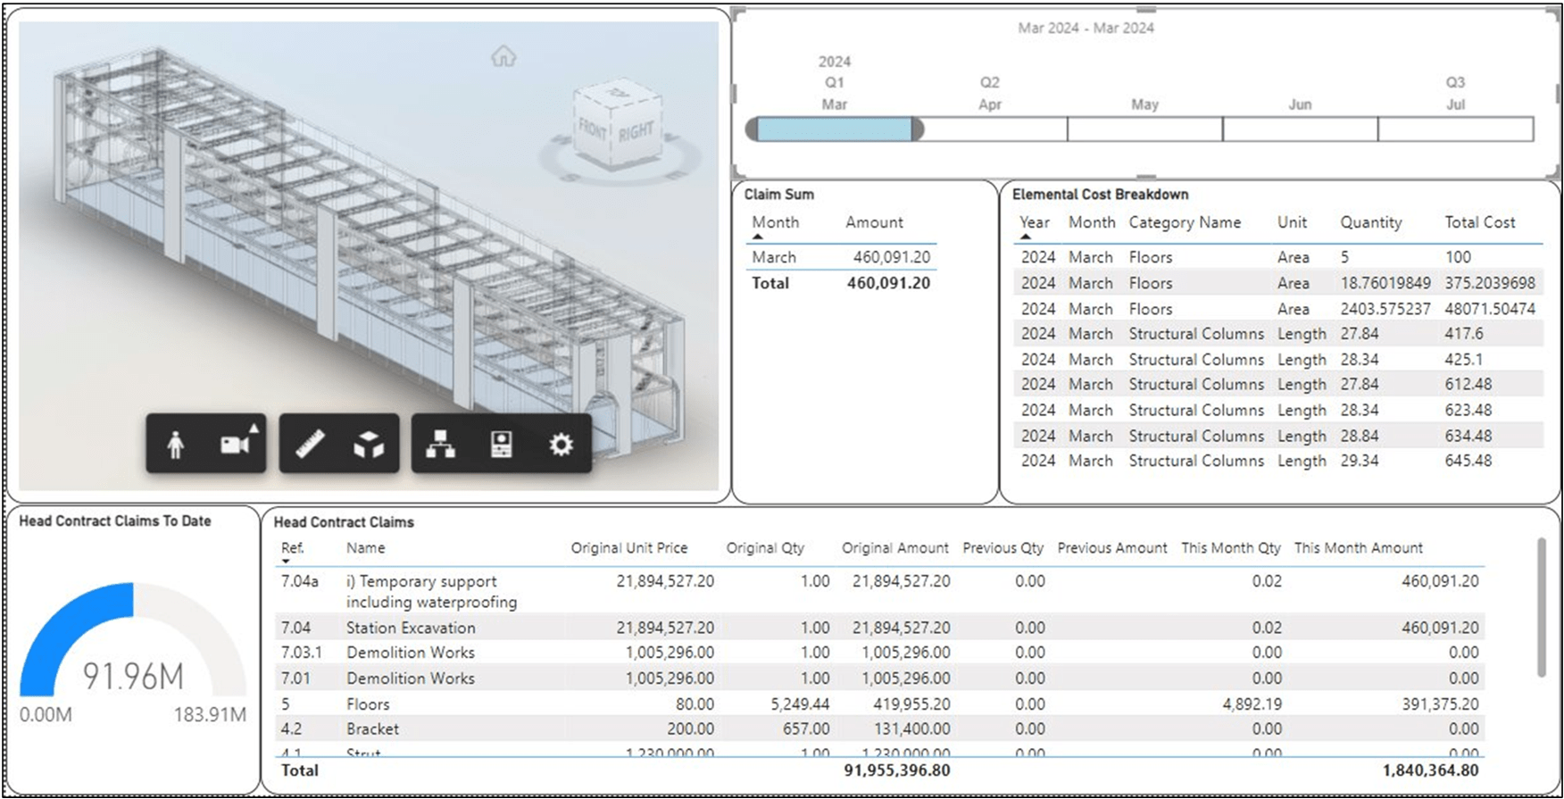Sort by Original Amount header

[895, 548]
